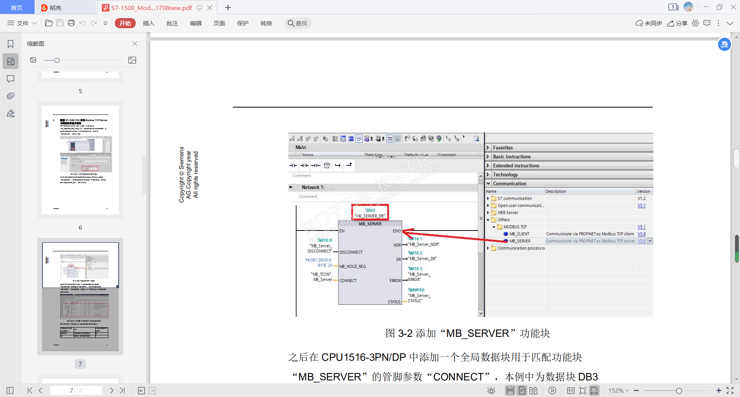Click the page number input field

(76, 390)
